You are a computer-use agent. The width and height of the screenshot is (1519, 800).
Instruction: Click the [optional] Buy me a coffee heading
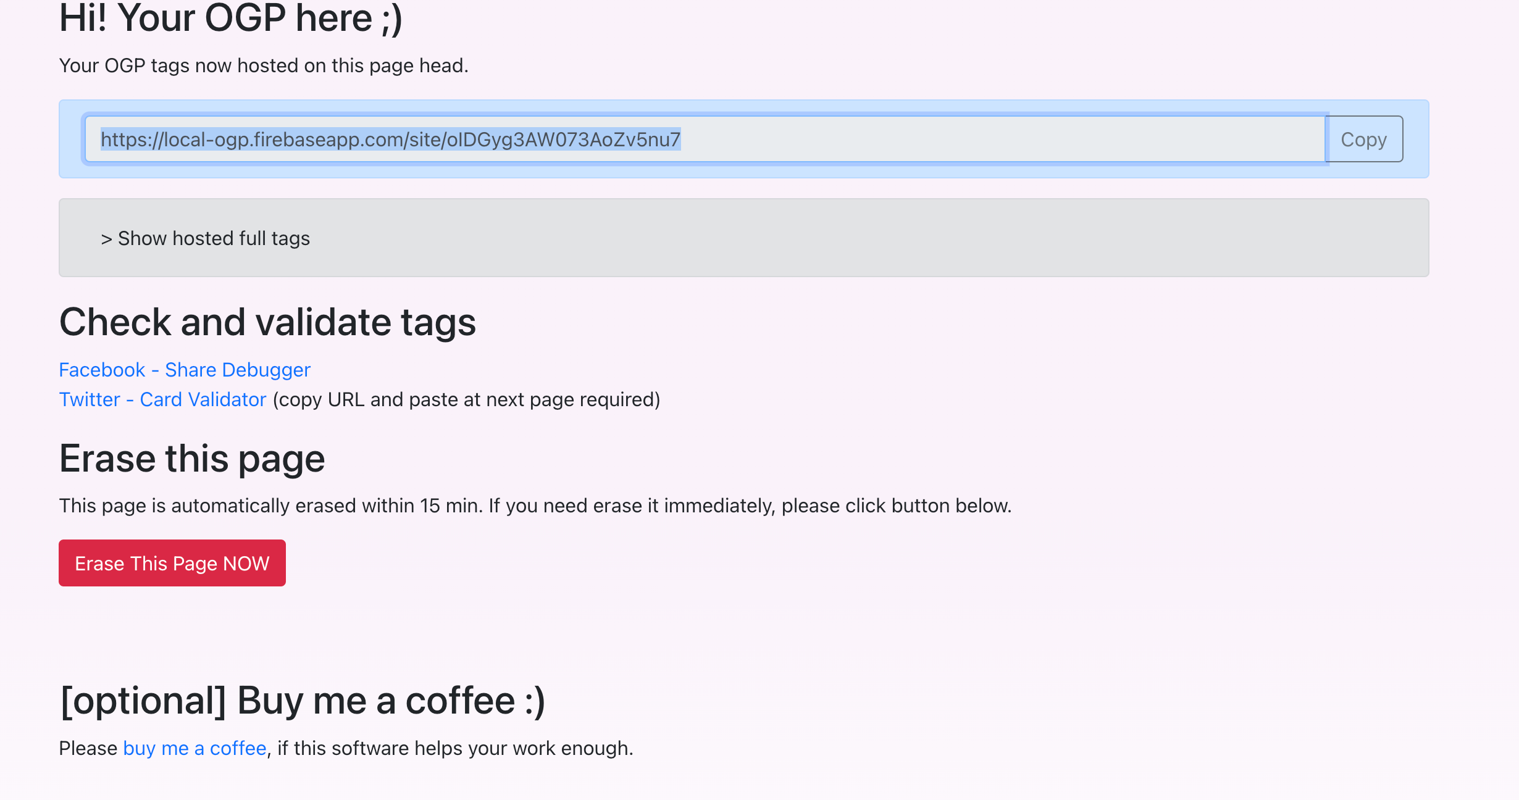(x=302, y=701)
